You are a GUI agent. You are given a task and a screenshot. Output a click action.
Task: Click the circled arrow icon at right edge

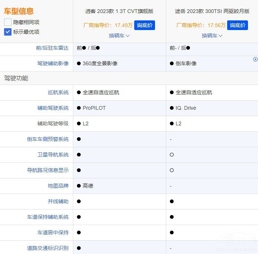[255, 59]
